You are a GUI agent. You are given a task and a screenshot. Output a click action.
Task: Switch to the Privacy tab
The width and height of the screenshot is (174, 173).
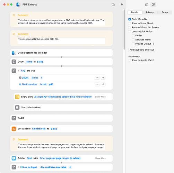click(150, 12)
